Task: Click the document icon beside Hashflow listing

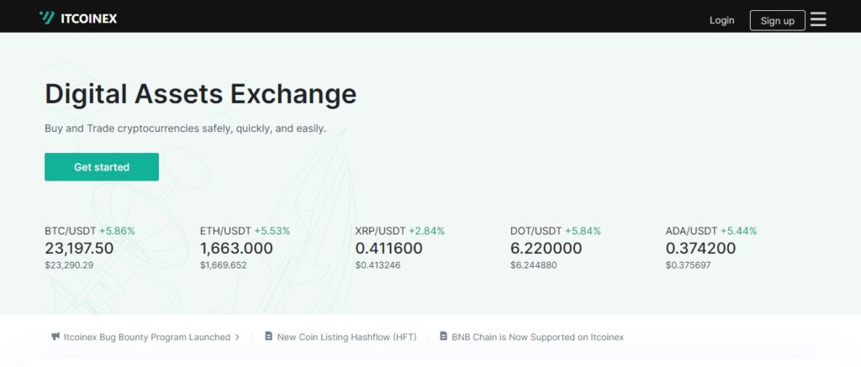Action: pyautogui.click(x=268, y=337)
